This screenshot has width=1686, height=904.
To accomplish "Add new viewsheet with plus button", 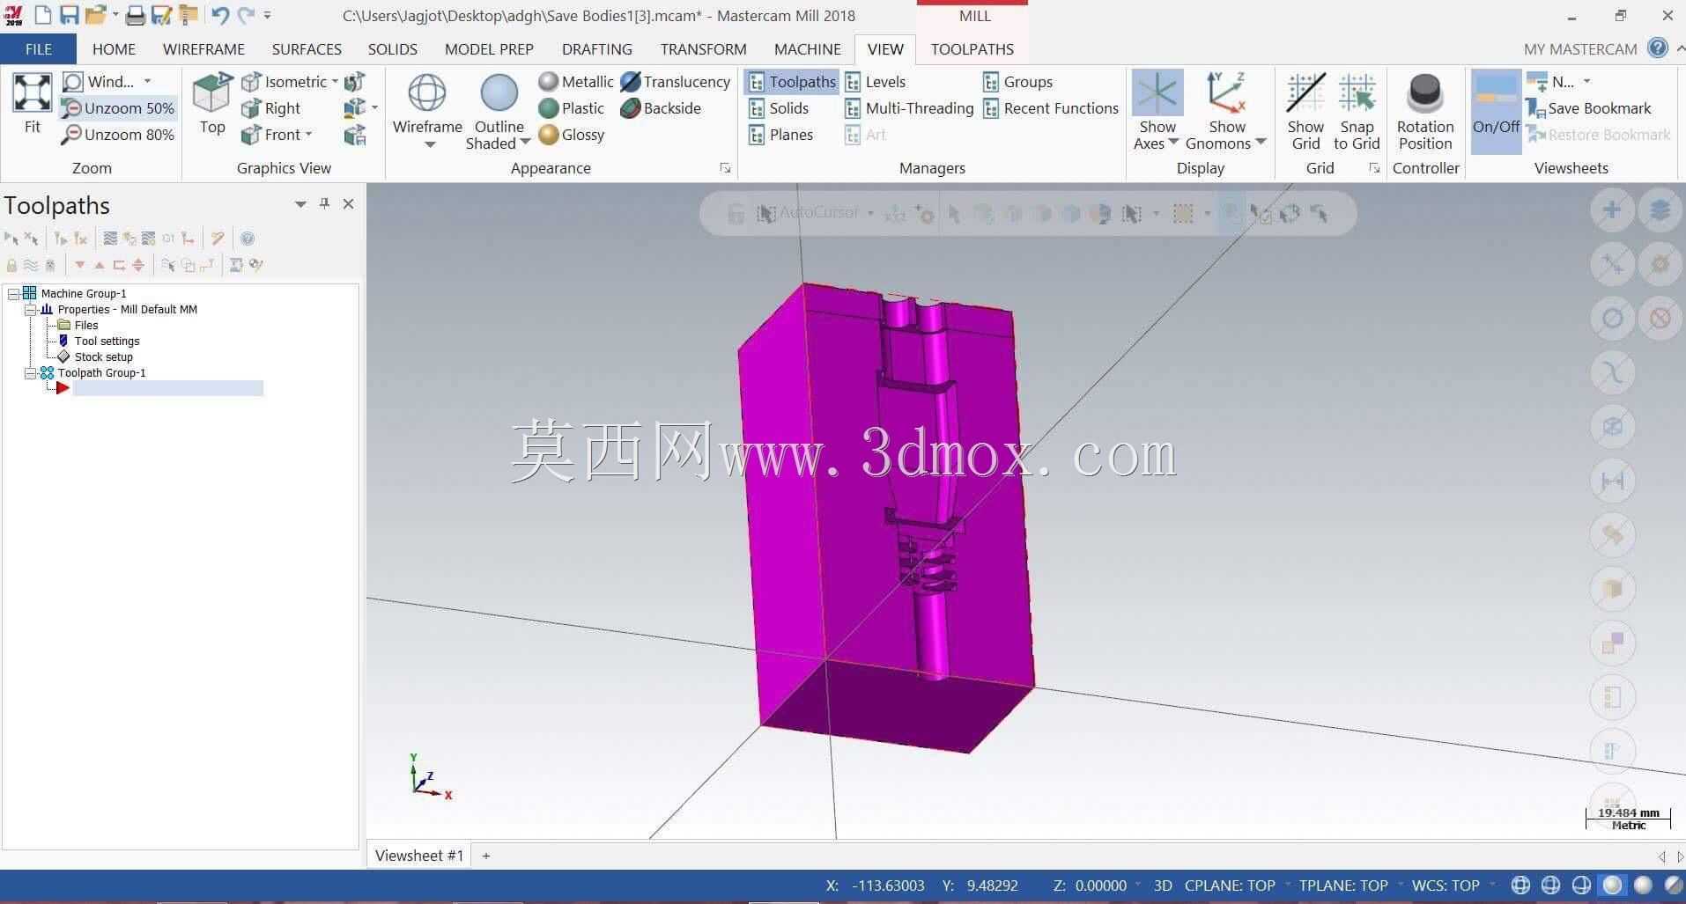I will click(x=485, y=856).
